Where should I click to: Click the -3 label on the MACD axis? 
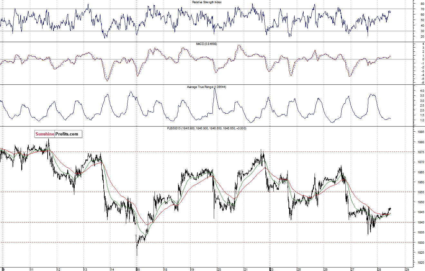(422, 71)
